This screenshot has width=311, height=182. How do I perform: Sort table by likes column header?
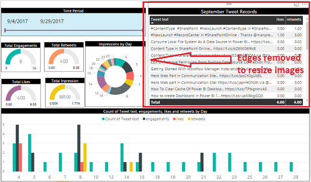click(280, 20)
